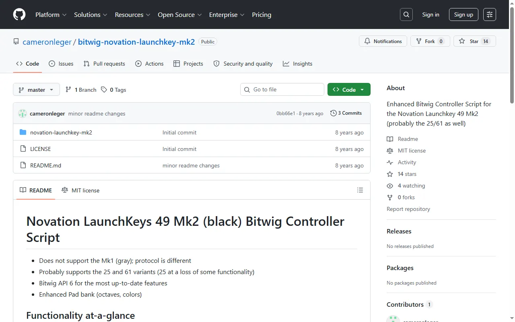Open the cameronleger owner link
Screen dimensions: 515x322
click(x=47, y=42)
